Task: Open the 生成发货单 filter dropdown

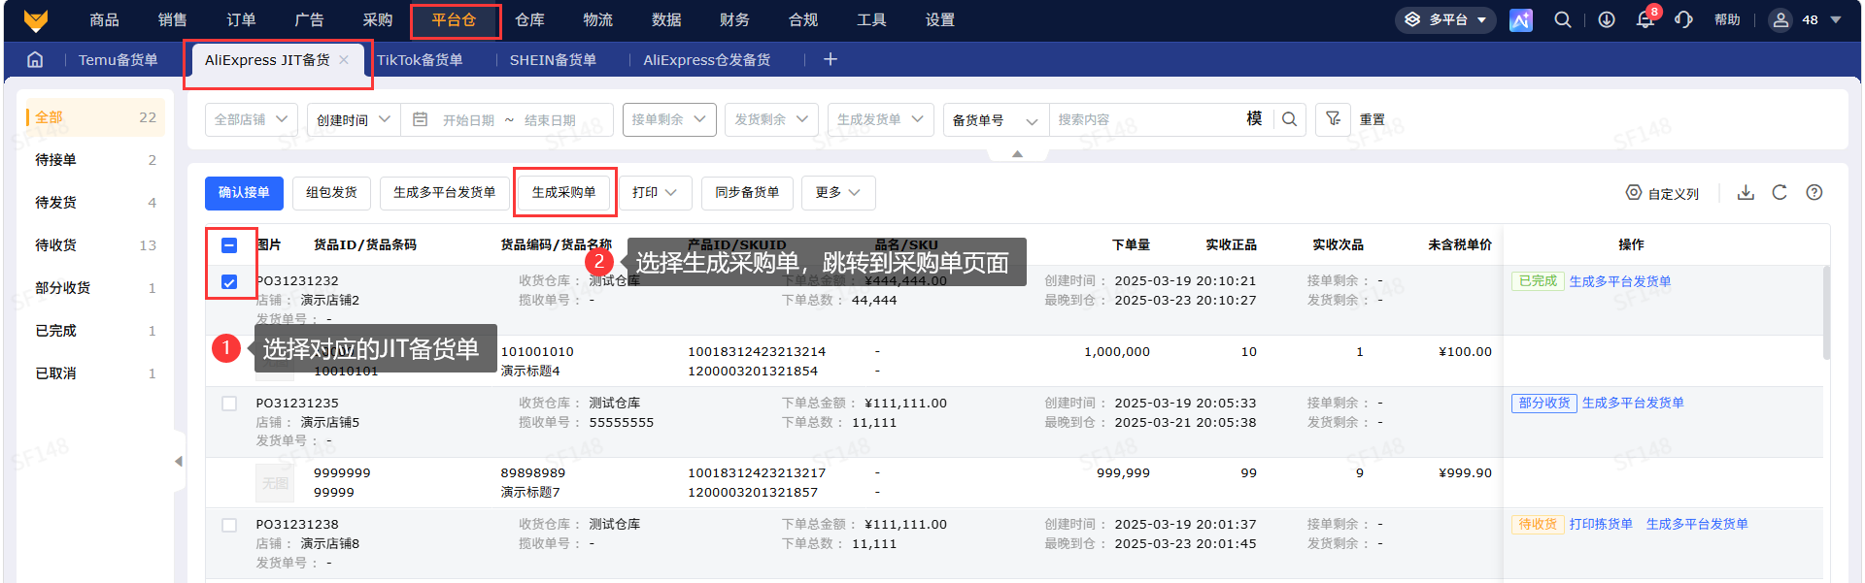Action: [x=881, y=119]
